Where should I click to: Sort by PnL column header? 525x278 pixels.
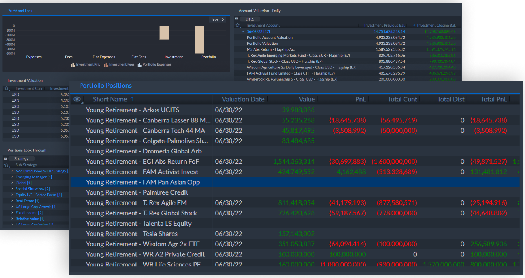pos(360,99)
